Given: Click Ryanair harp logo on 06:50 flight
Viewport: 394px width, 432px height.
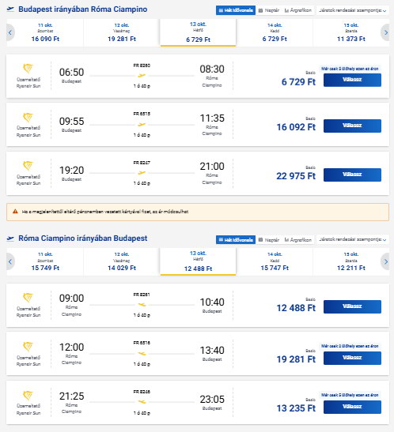Looking at the screenshot, I should coord(28,69).
